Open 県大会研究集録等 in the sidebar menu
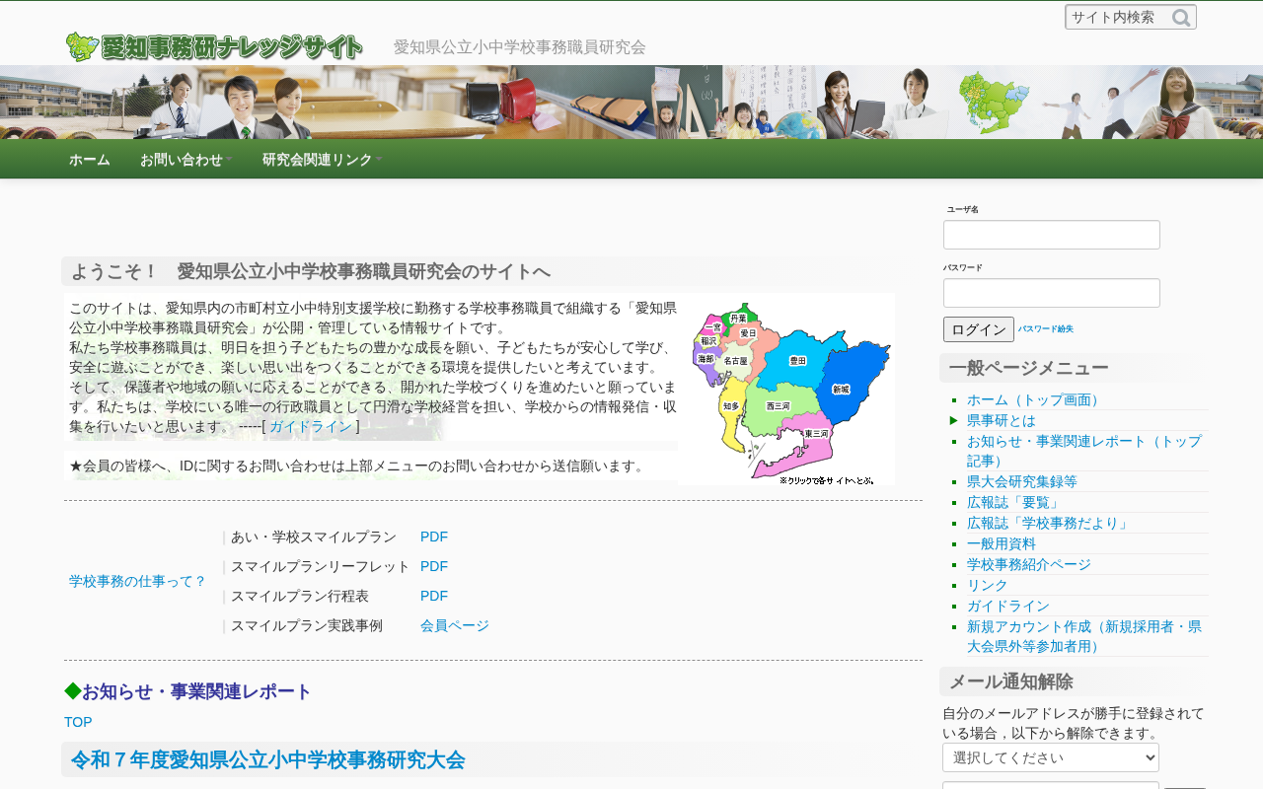This screenshot has width=1263, height=789. [1022, 481]
